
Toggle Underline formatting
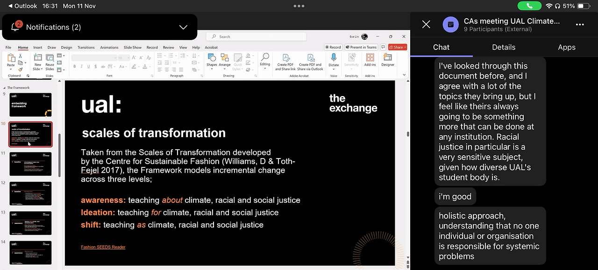[88, 67]
